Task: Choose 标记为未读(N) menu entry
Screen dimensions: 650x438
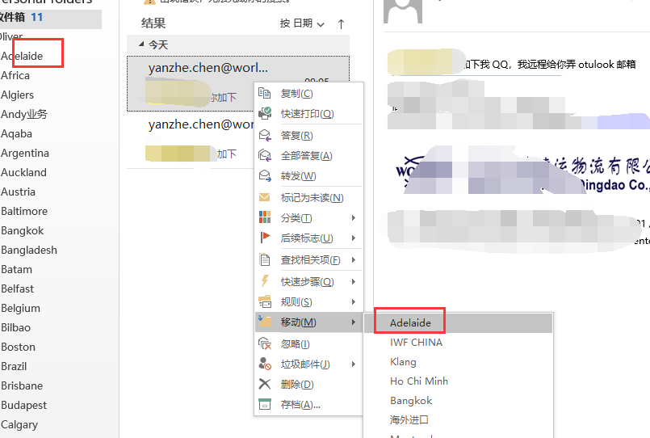Action: pos(308,197)
